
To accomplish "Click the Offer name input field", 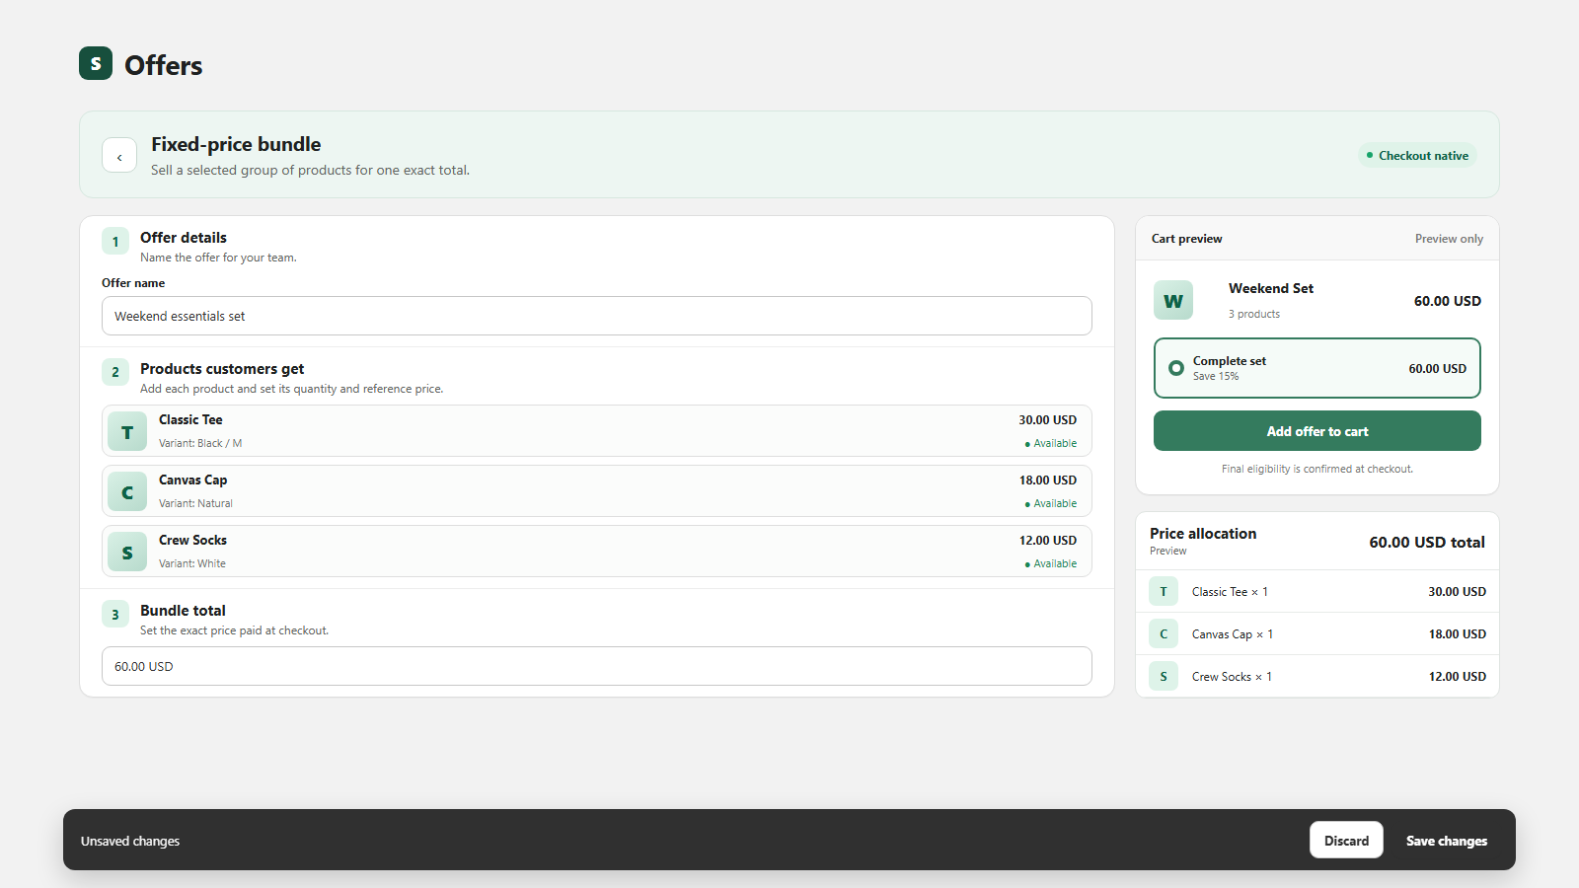I will pyautogui.click(x=597, y=316).
